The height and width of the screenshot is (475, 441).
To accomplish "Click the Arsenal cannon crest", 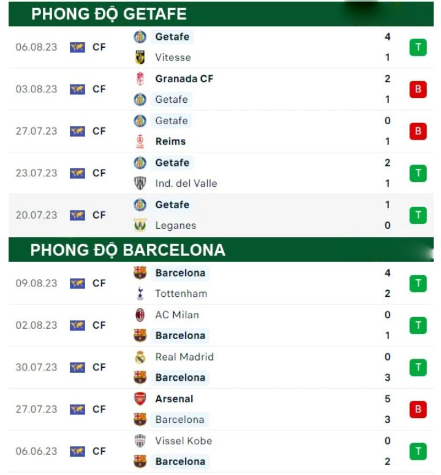I will 140,399.
